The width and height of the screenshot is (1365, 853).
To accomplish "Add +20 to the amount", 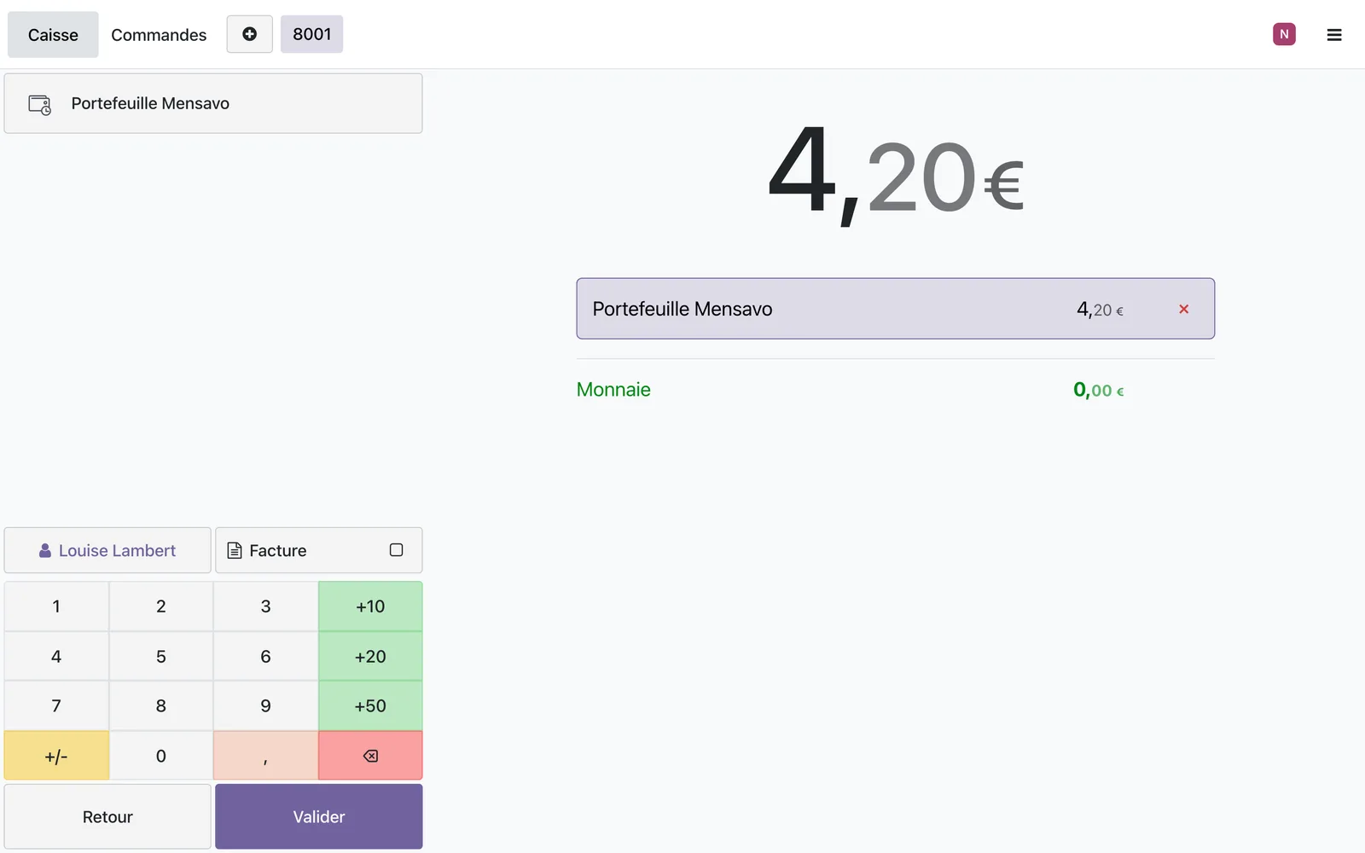I will [x=370, y=656].
